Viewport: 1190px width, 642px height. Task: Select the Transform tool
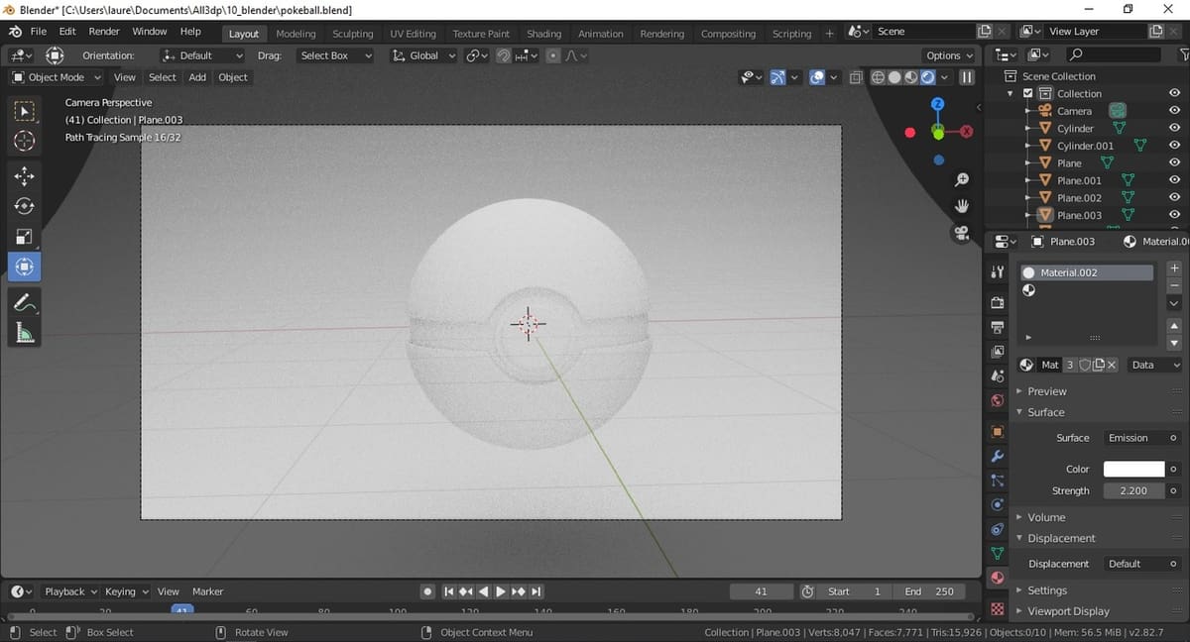[x=25, y=266]
